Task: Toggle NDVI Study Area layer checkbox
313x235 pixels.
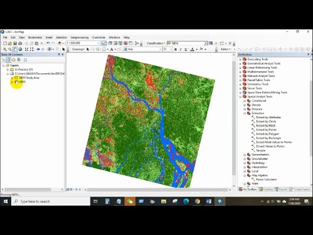Action: (16, 78)
